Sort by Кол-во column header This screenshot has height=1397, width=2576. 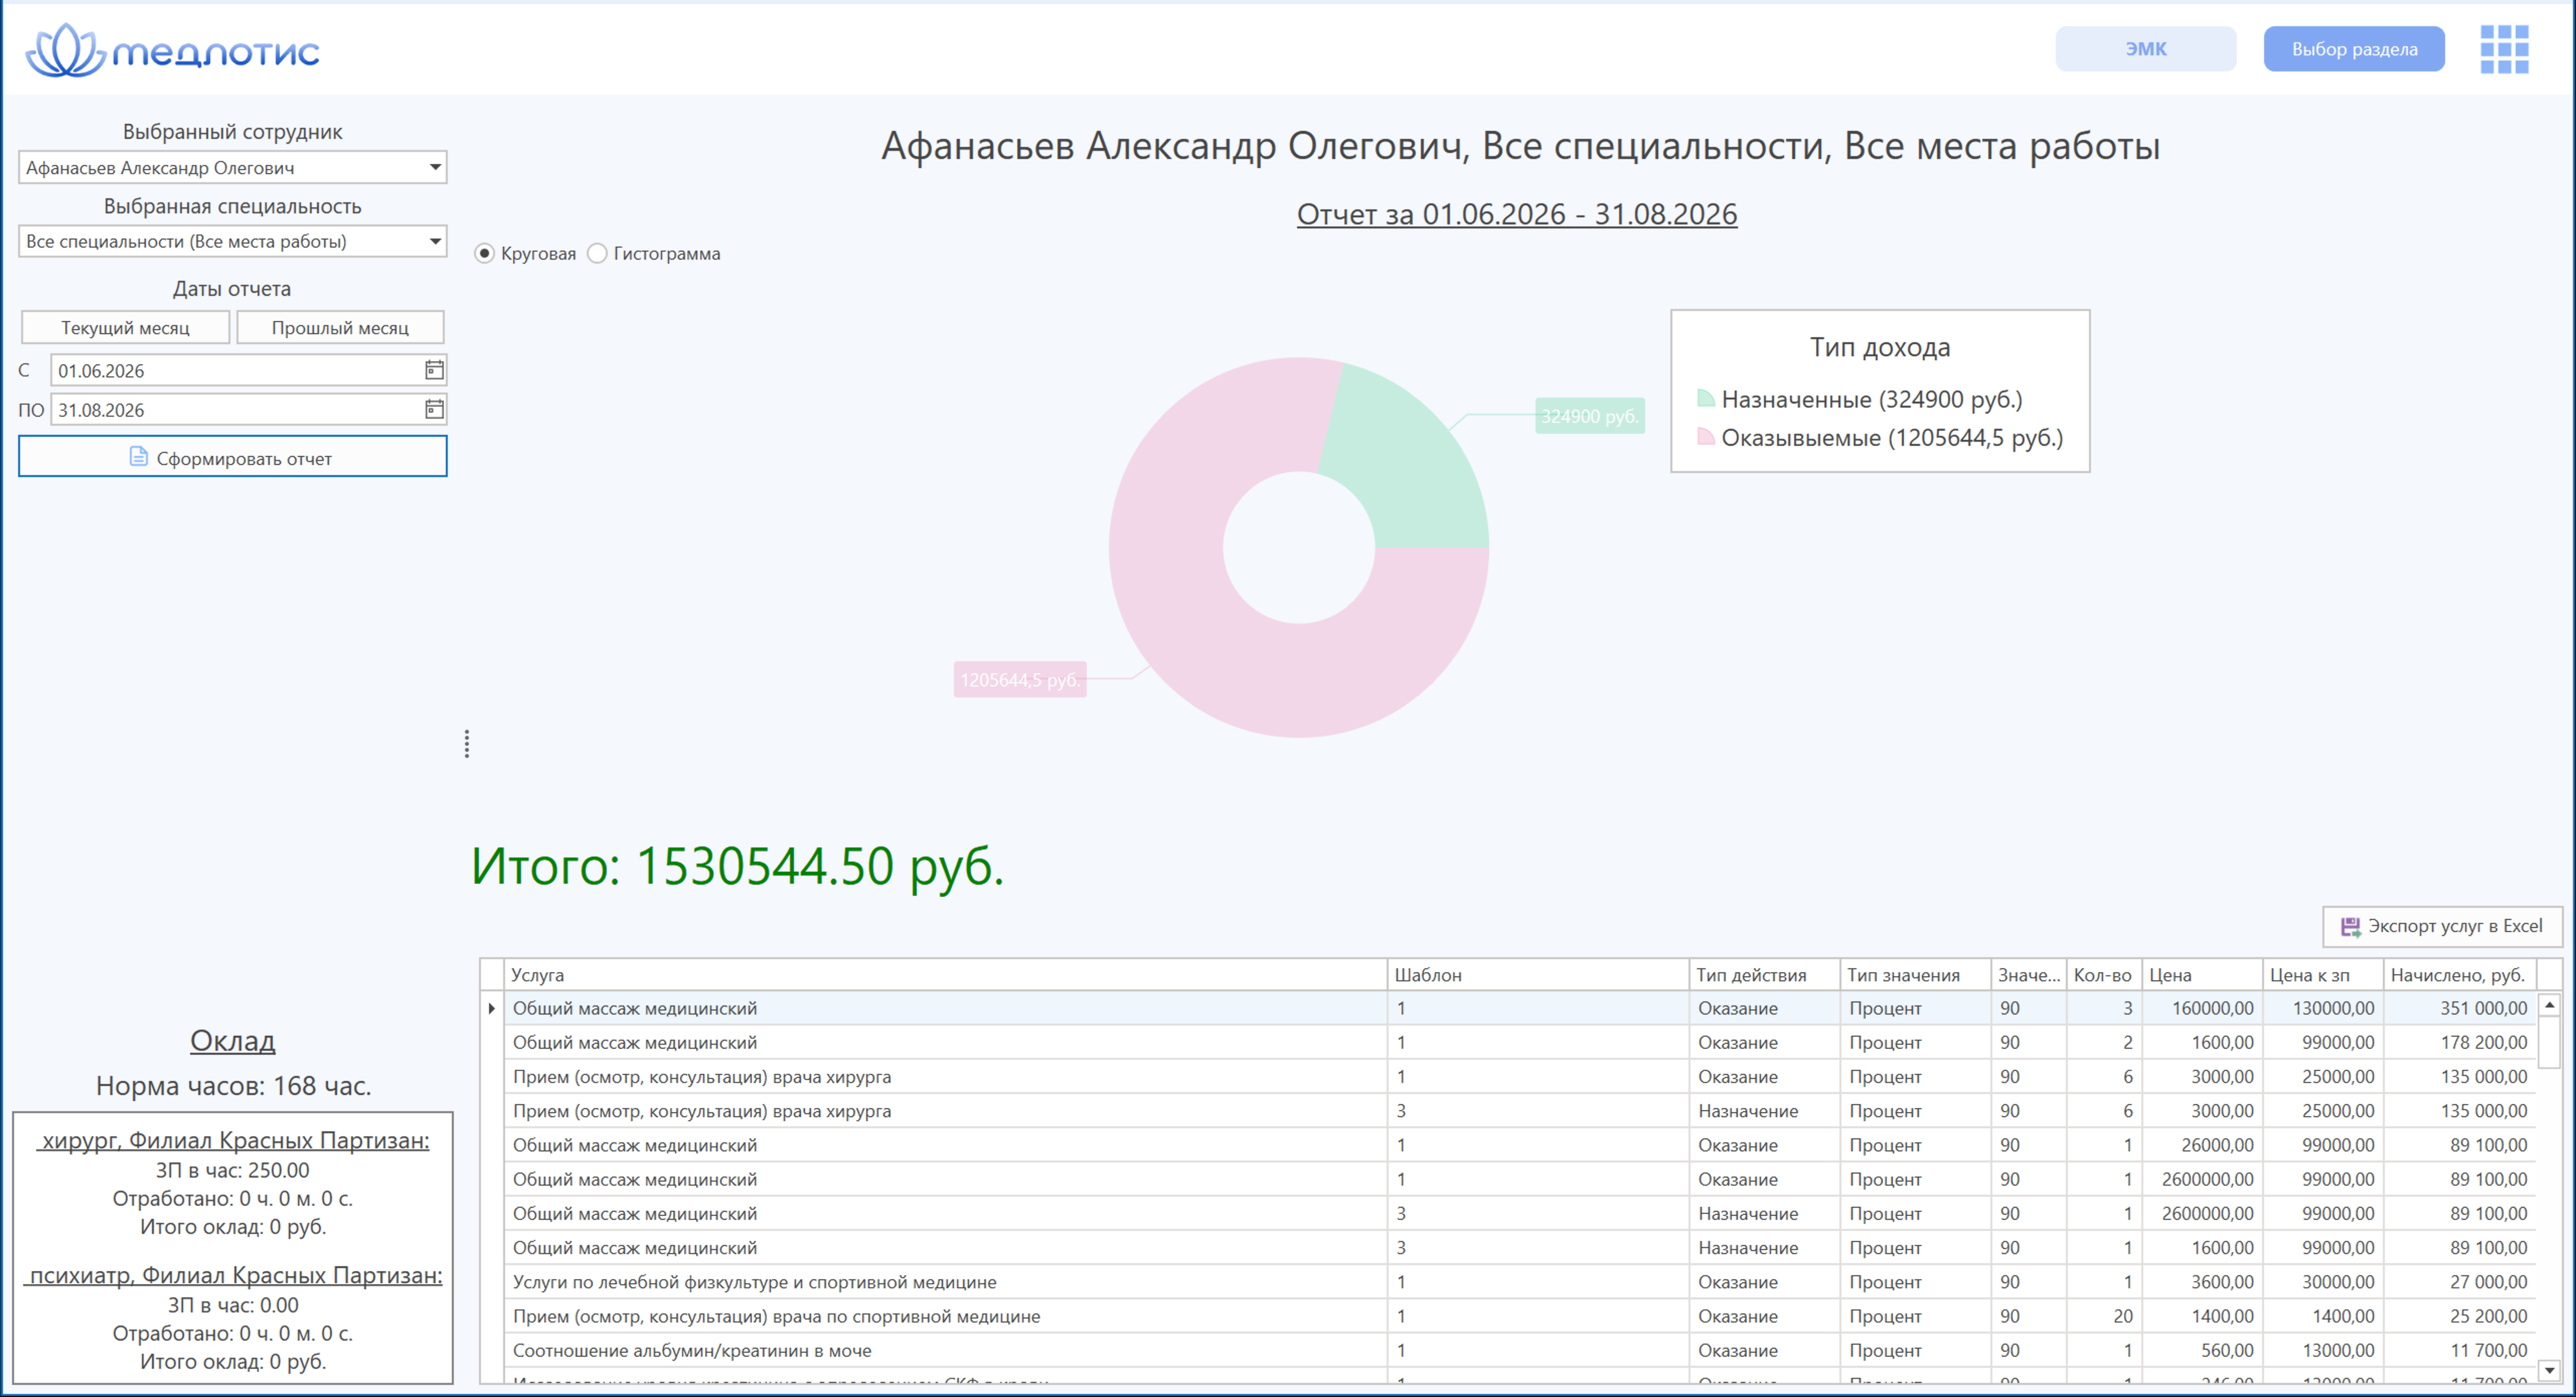tap(2104, 975)
